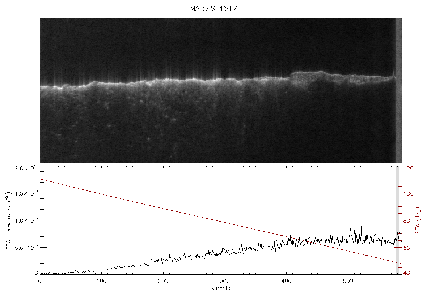Click the '2.0×10¹⁶' TEC tick label
The image size is (427, 300).
[26, 168]
